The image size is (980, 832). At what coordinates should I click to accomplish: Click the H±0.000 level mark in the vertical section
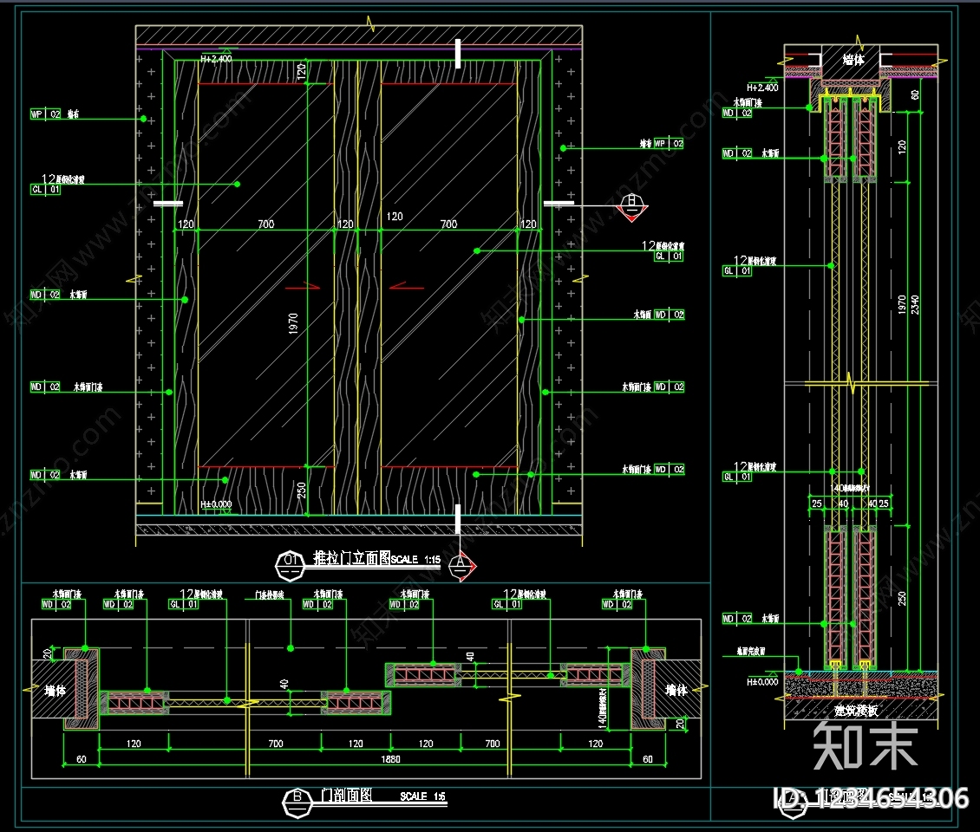[762, 681]
